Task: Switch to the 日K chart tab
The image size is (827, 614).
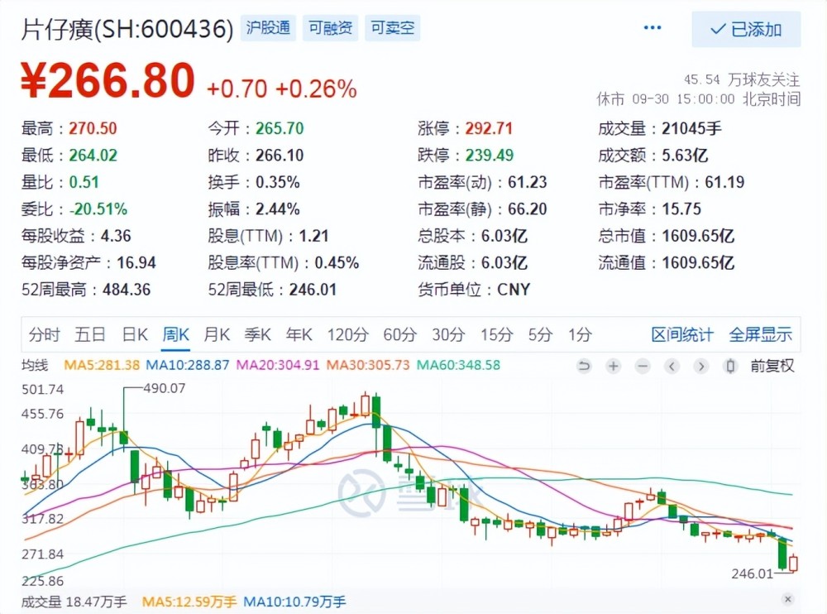Action: [x=135, y=334]
